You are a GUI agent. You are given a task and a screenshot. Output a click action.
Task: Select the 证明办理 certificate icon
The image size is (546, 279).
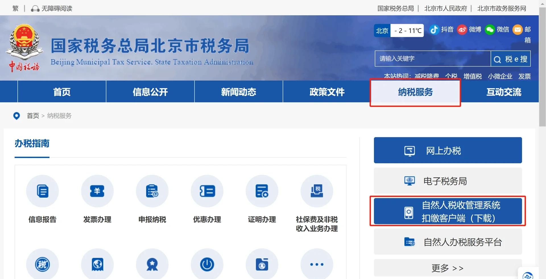click(x=262, y=191)
